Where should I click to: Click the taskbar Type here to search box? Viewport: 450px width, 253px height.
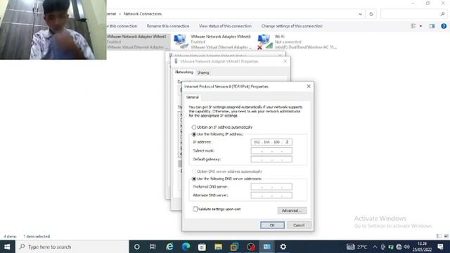click(72, 247)
